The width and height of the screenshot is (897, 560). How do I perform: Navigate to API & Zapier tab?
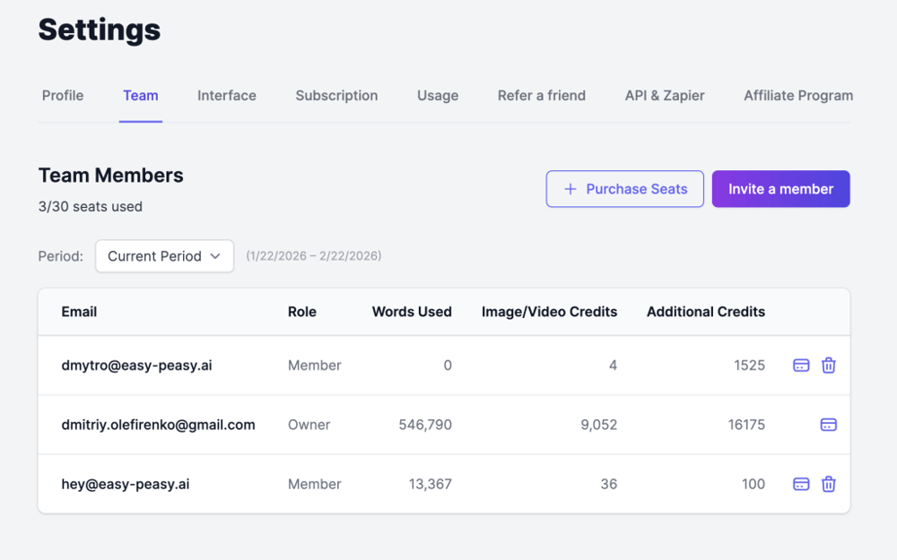(665, 96)
